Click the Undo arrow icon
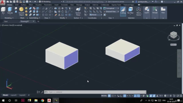183x103 pixels. 30,2
